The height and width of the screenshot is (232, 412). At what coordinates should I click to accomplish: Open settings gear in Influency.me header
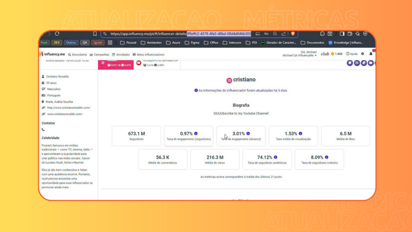click(363, 54)
